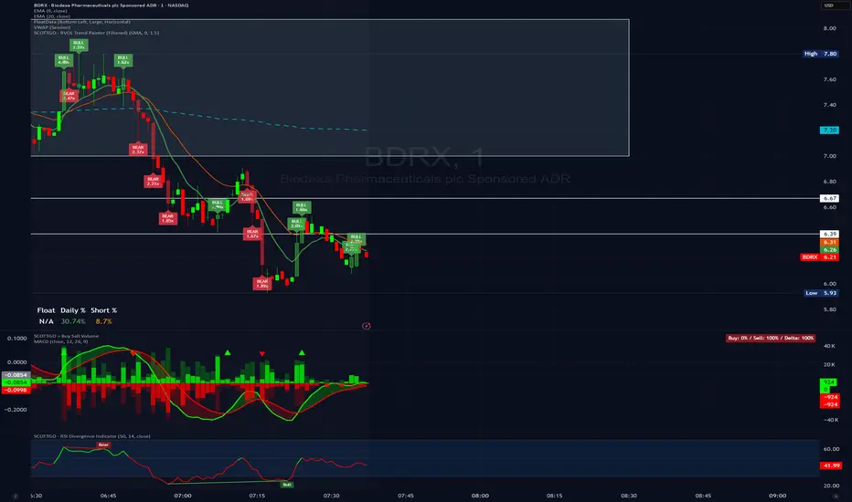Image resolution: width=852 pixels, height=502 pixels.
Task: Click the BULL 2.01x signal label
Action: (x=296, y=224)
